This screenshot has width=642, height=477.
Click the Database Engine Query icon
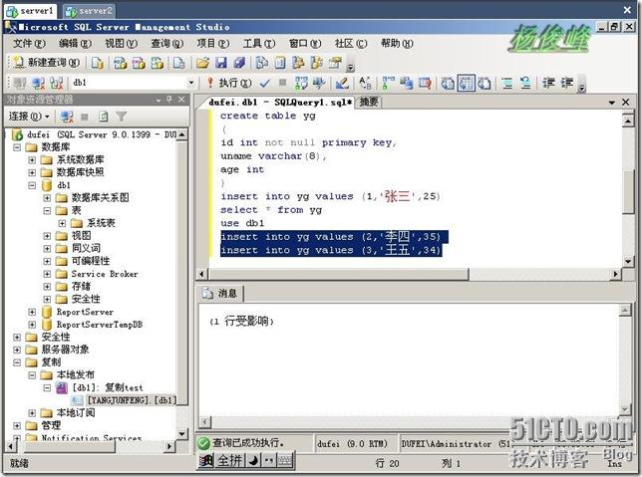[x=98, y=63]
